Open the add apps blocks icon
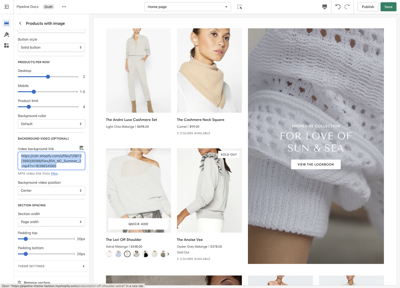The image size is (400, 288). click(7, 45)
